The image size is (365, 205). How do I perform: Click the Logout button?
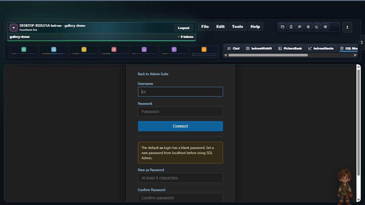coord(184,28)
